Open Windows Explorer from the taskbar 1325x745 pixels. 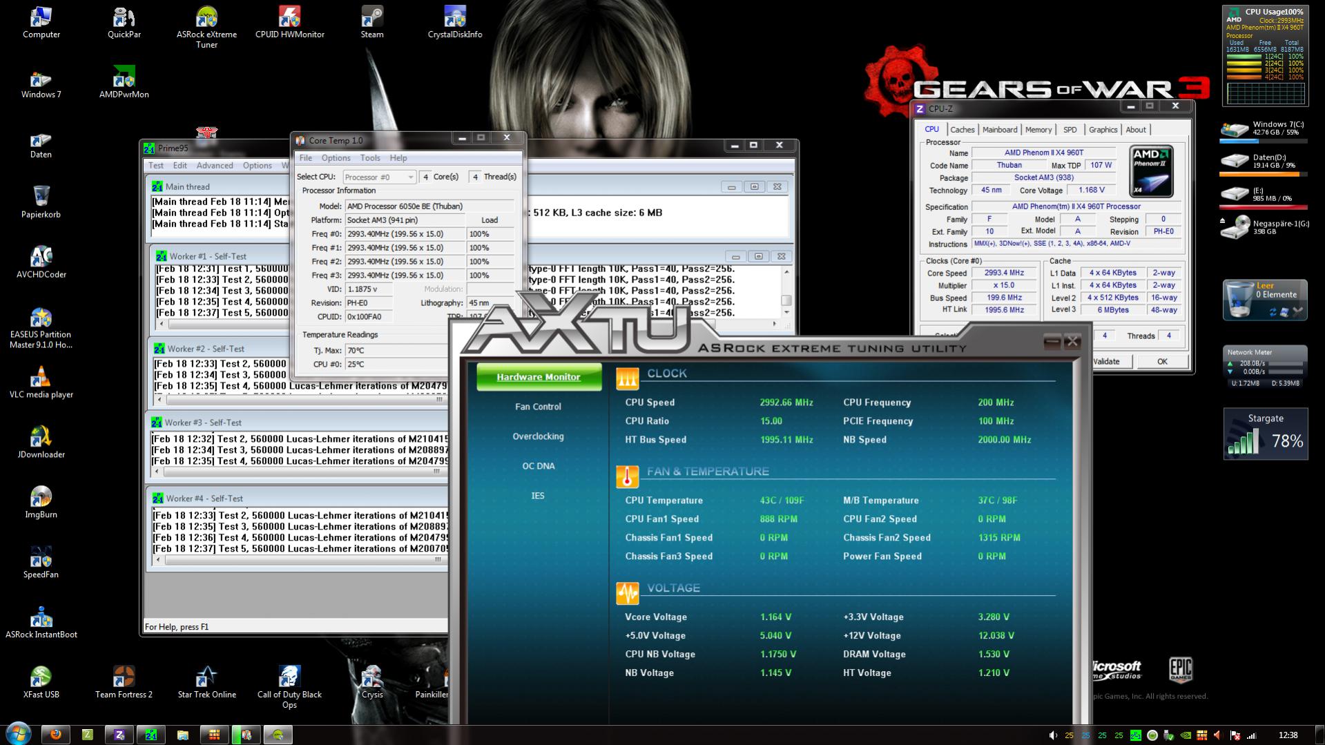point(183,735)
